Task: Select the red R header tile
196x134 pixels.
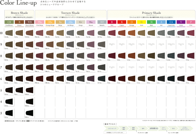Action: [x=112, y=22]
